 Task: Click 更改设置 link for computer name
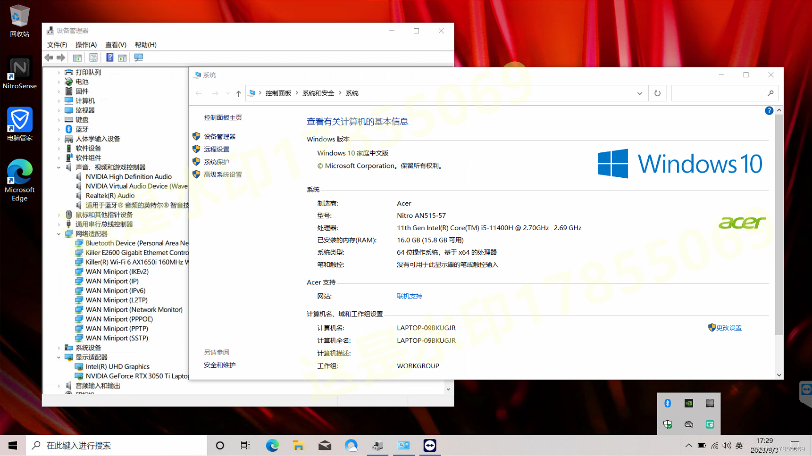(728, 328)
